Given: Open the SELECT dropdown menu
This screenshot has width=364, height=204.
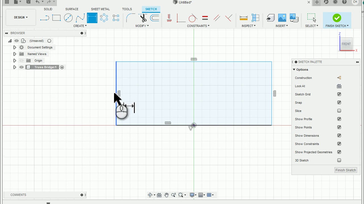Looking at the screenshot, I should click(x=312, y=26).
